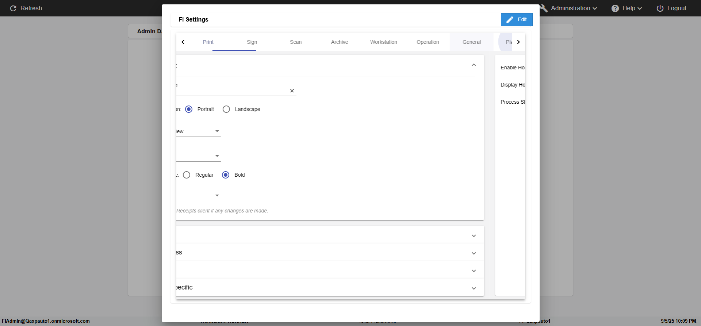Open the dropdown showing 'ew' value
The height and width of the screenshot is (326, 701).
click(217, 131)
